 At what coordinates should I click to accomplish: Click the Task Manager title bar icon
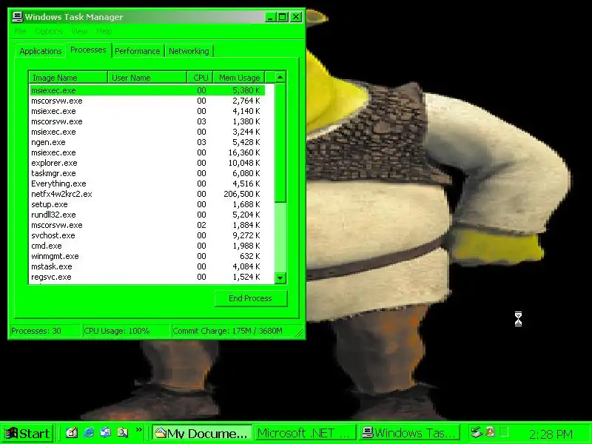click(x=17, y=16)
